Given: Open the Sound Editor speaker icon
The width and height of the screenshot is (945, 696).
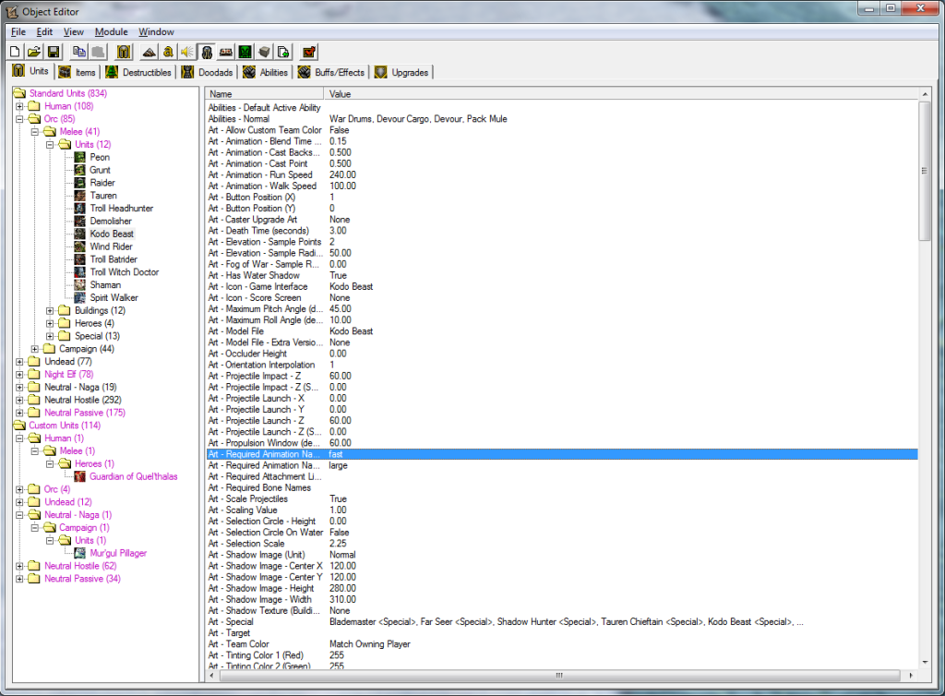Looking at the screenshot, I should (187, 53).
